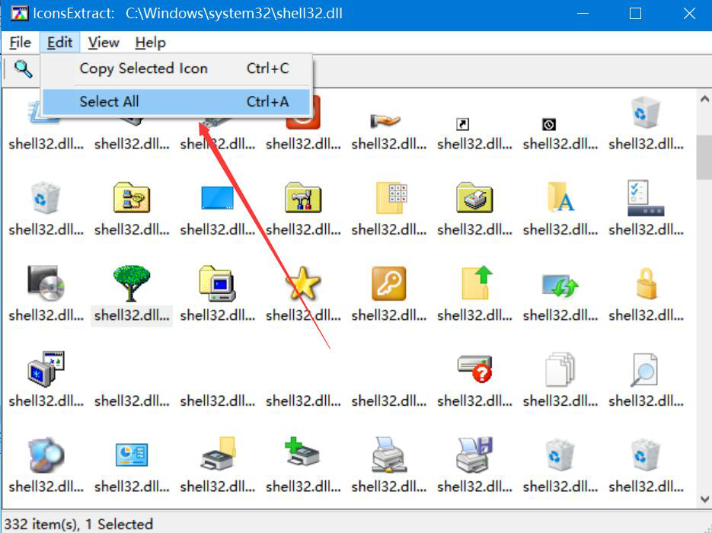The width and height of the screenshot is (712, 533).
Task: Select the stacked blank documents icon
Action: point(560,369)
